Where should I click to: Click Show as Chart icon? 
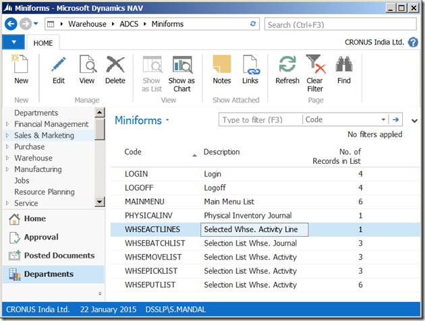coord(182,65)
